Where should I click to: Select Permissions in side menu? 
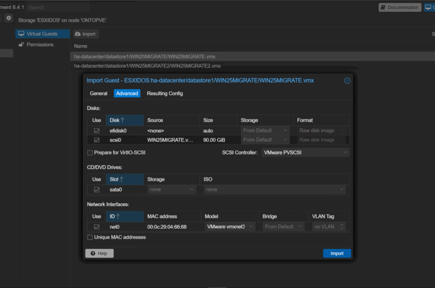pos(42,45)
